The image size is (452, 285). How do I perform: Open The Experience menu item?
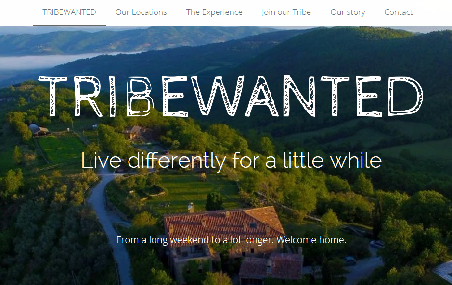(214, 12)
